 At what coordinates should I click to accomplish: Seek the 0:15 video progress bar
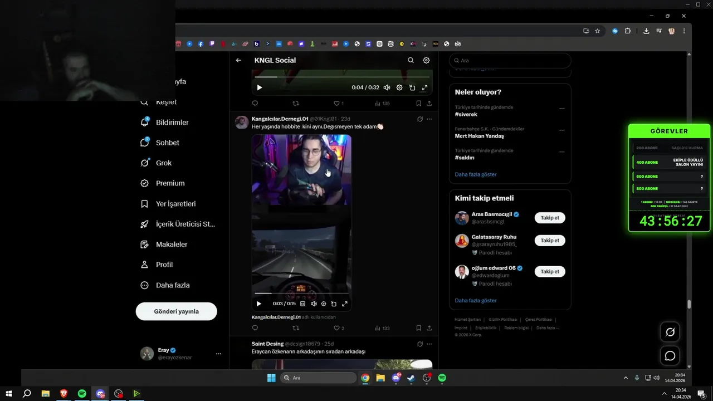[301, 293]
